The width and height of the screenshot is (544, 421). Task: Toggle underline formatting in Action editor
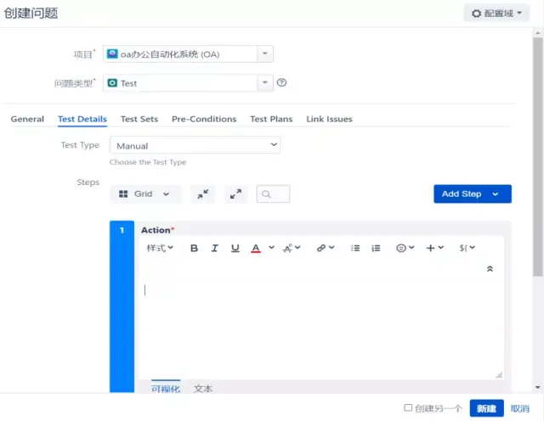click(235, 248)
